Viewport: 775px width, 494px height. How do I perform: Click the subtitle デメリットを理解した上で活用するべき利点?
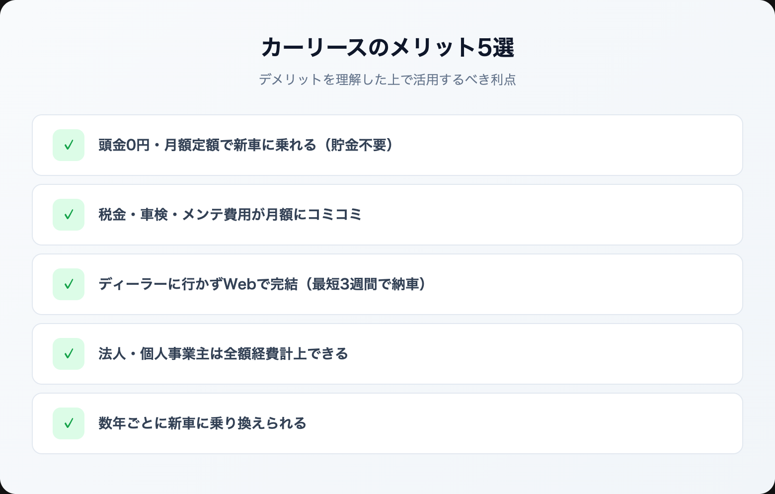[387, 80]
